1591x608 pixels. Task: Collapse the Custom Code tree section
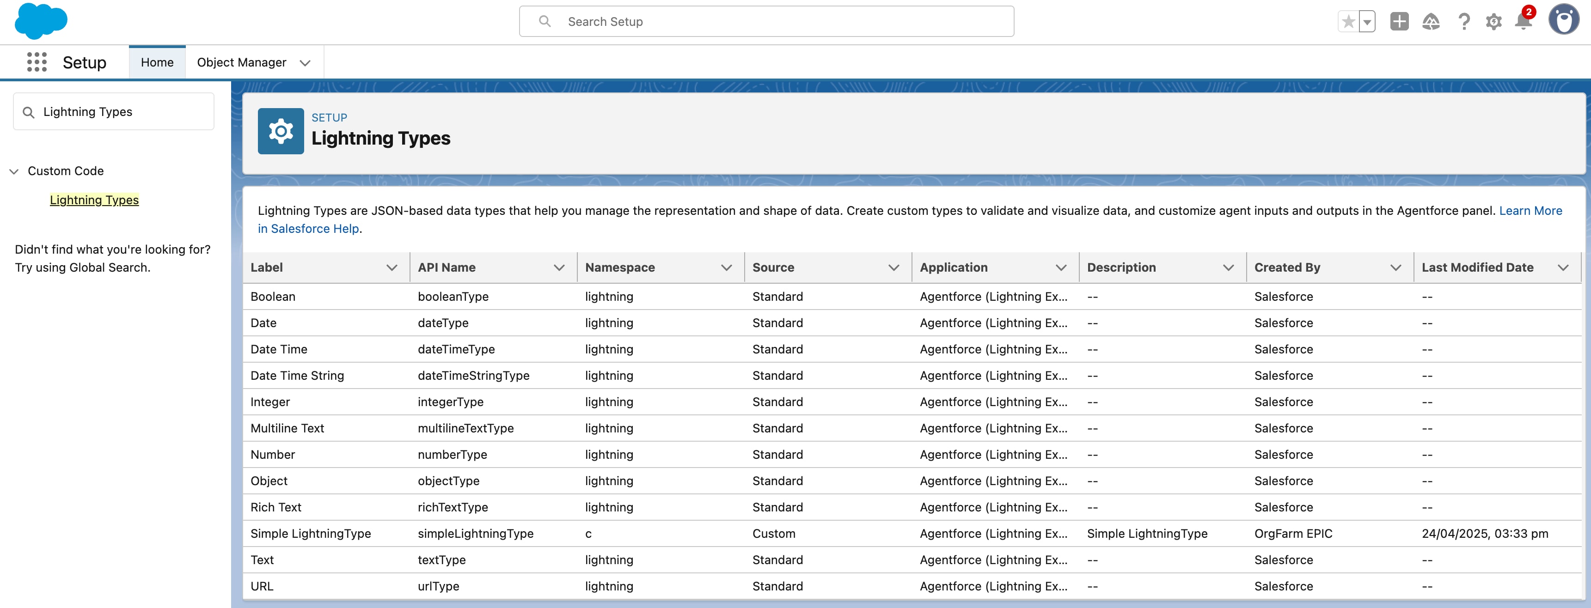coord(14,171)
